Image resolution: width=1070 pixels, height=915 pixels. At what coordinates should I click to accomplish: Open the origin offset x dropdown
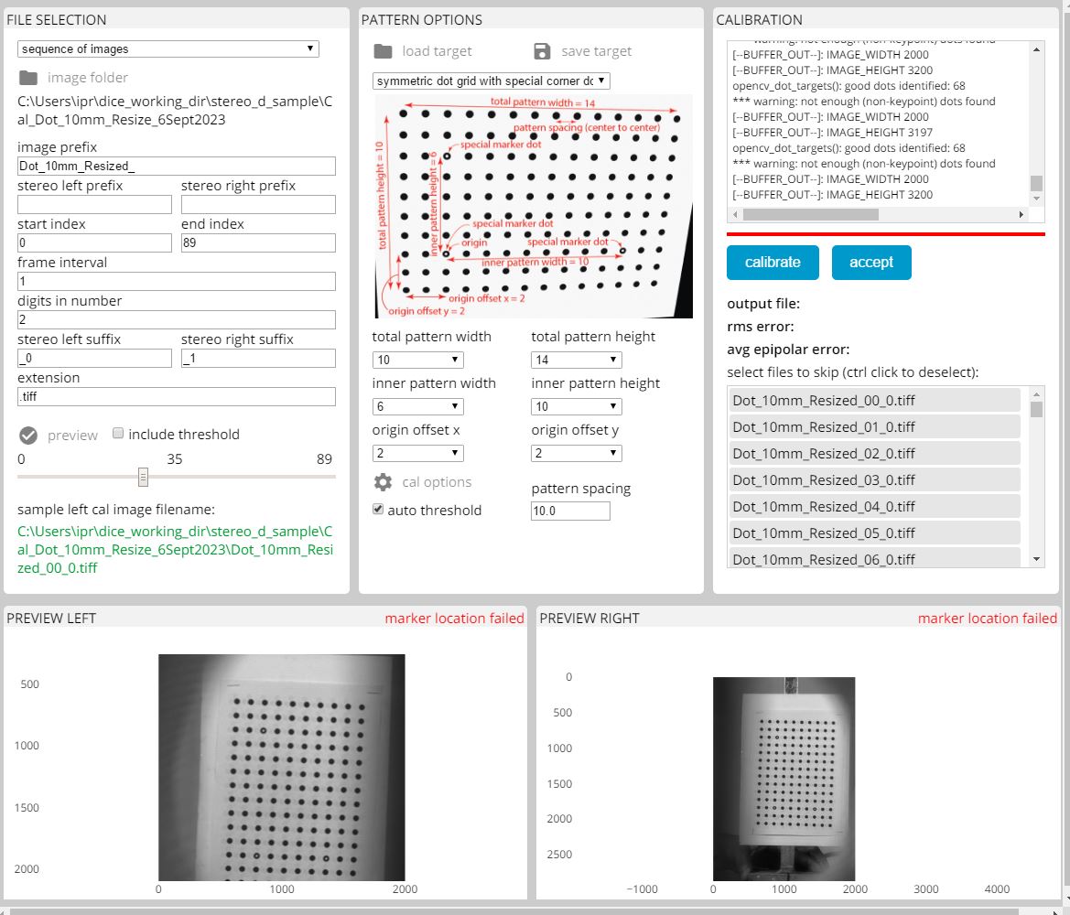click(417, 452)
